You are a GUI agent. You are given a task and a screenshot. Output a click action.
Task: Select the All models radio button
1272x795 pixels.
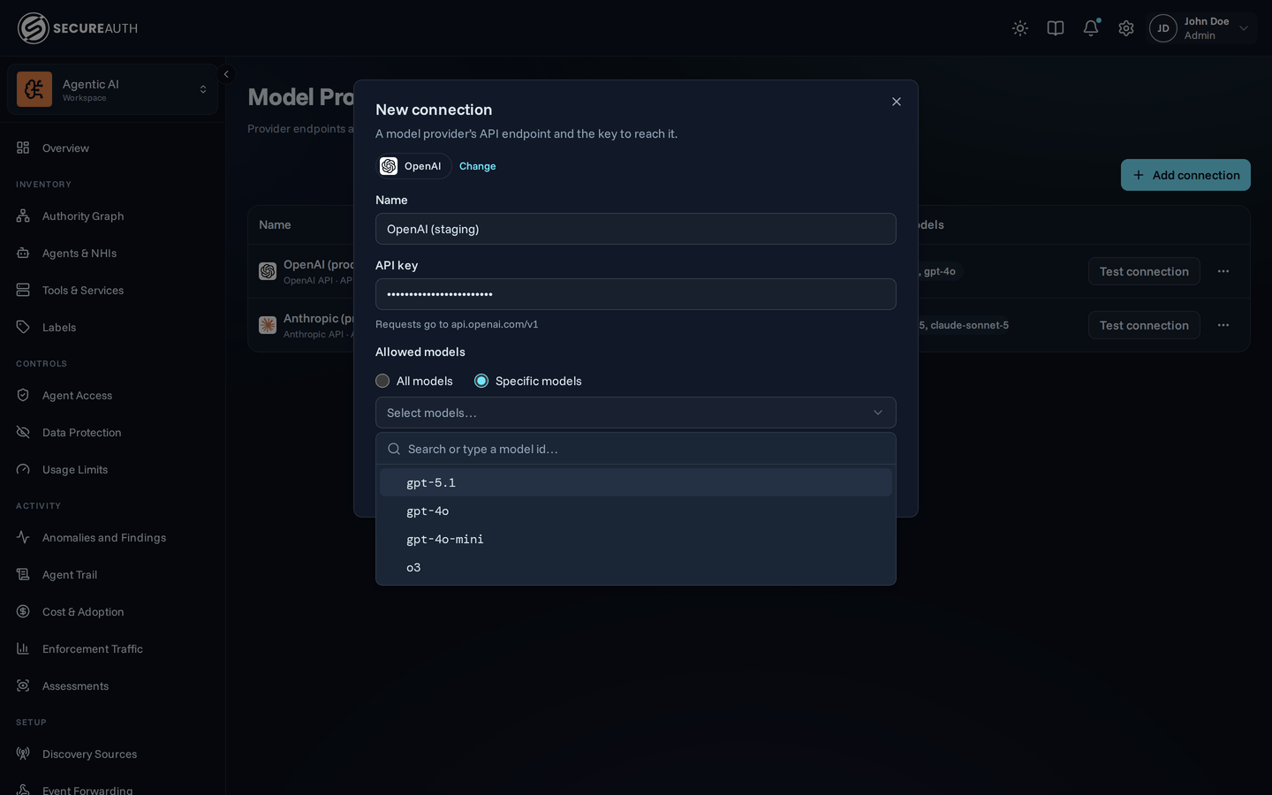point(382,381)
